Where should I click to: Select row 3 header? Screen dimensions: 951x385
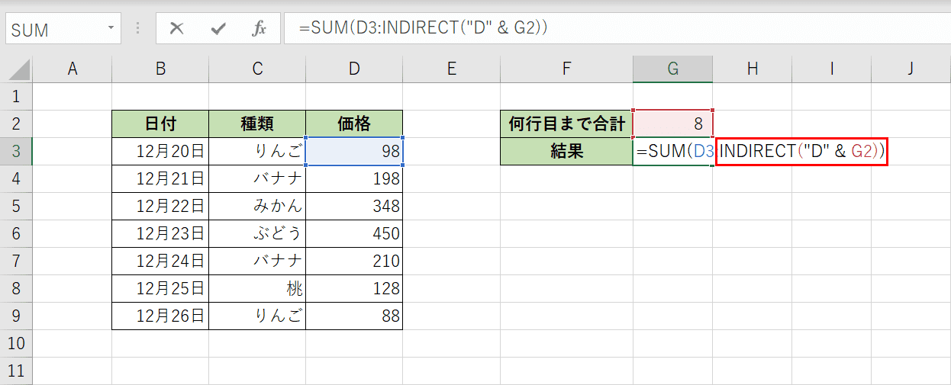[x=17, y=151]
